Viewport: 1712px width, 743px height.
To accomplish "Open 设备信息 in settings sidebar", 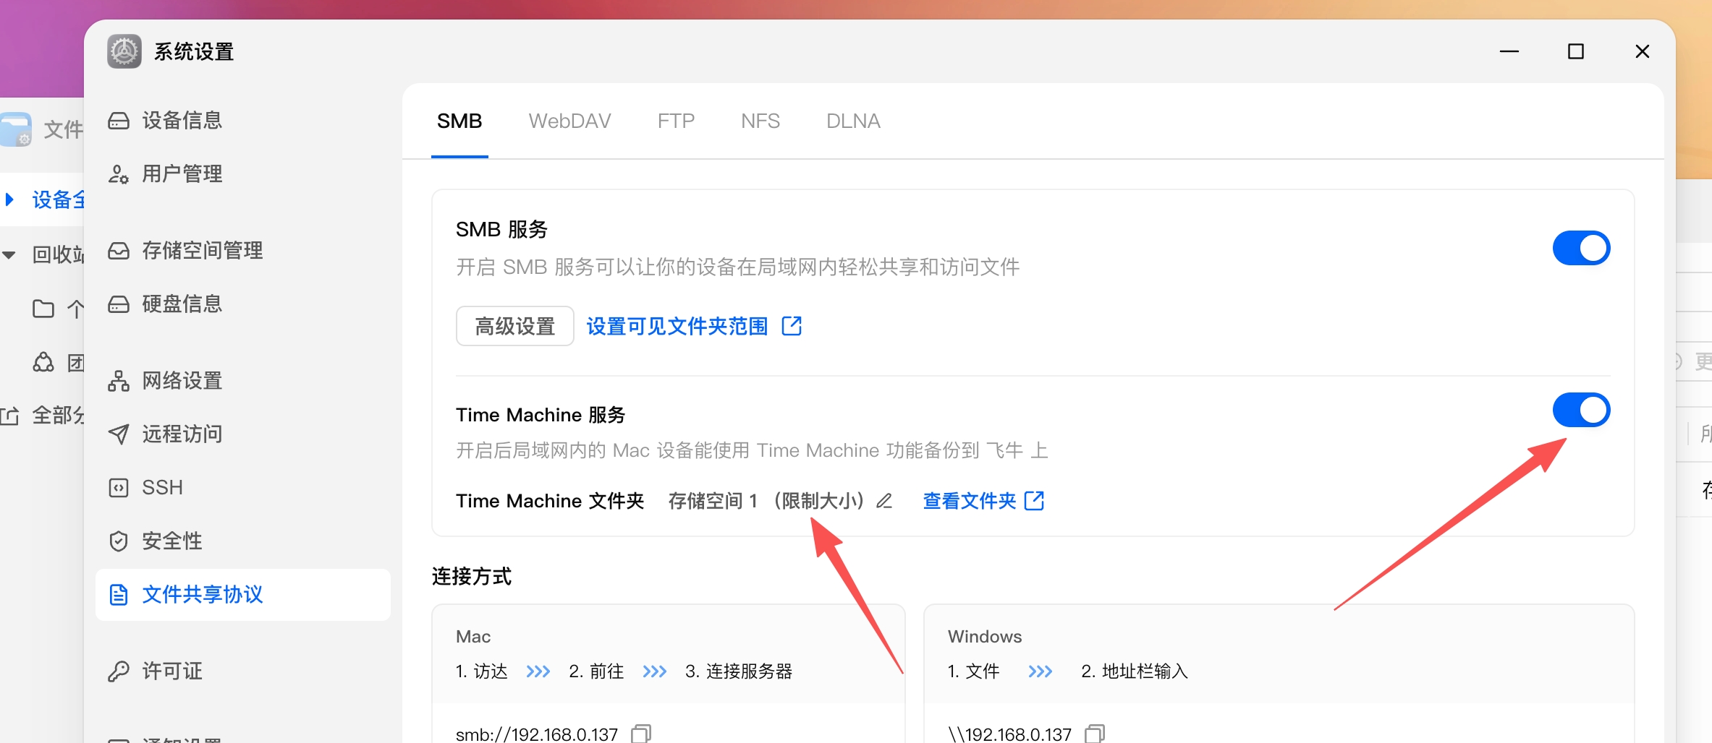I will click(x=242, y=120).
